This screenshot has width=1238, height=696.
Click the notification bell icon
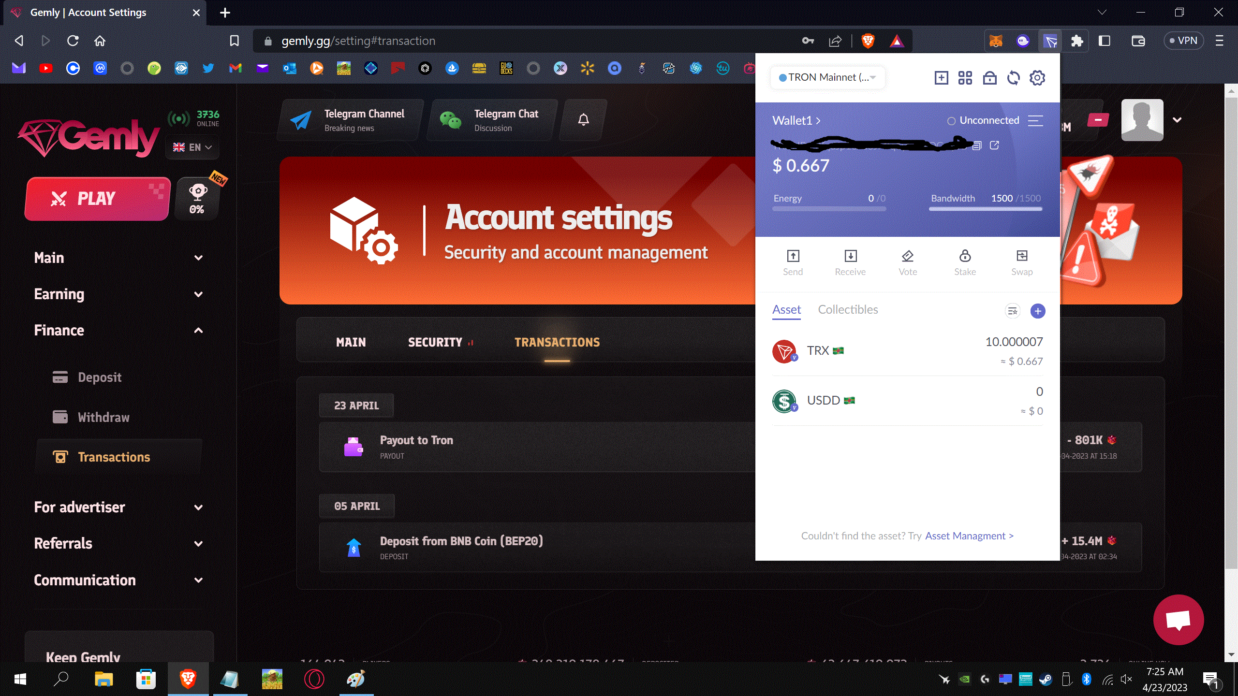[584, 119]
